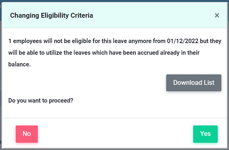This screenshot has height=150, width=229.
Task: Decline the change with No
Action: 27,134
